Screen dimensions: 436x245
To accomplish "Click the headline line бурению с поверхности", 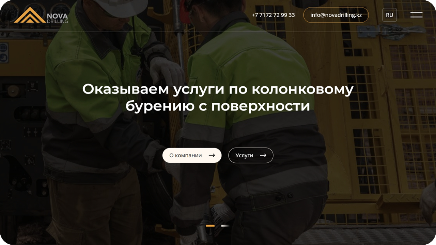I will pyautogui.click(x=218, y=106).
